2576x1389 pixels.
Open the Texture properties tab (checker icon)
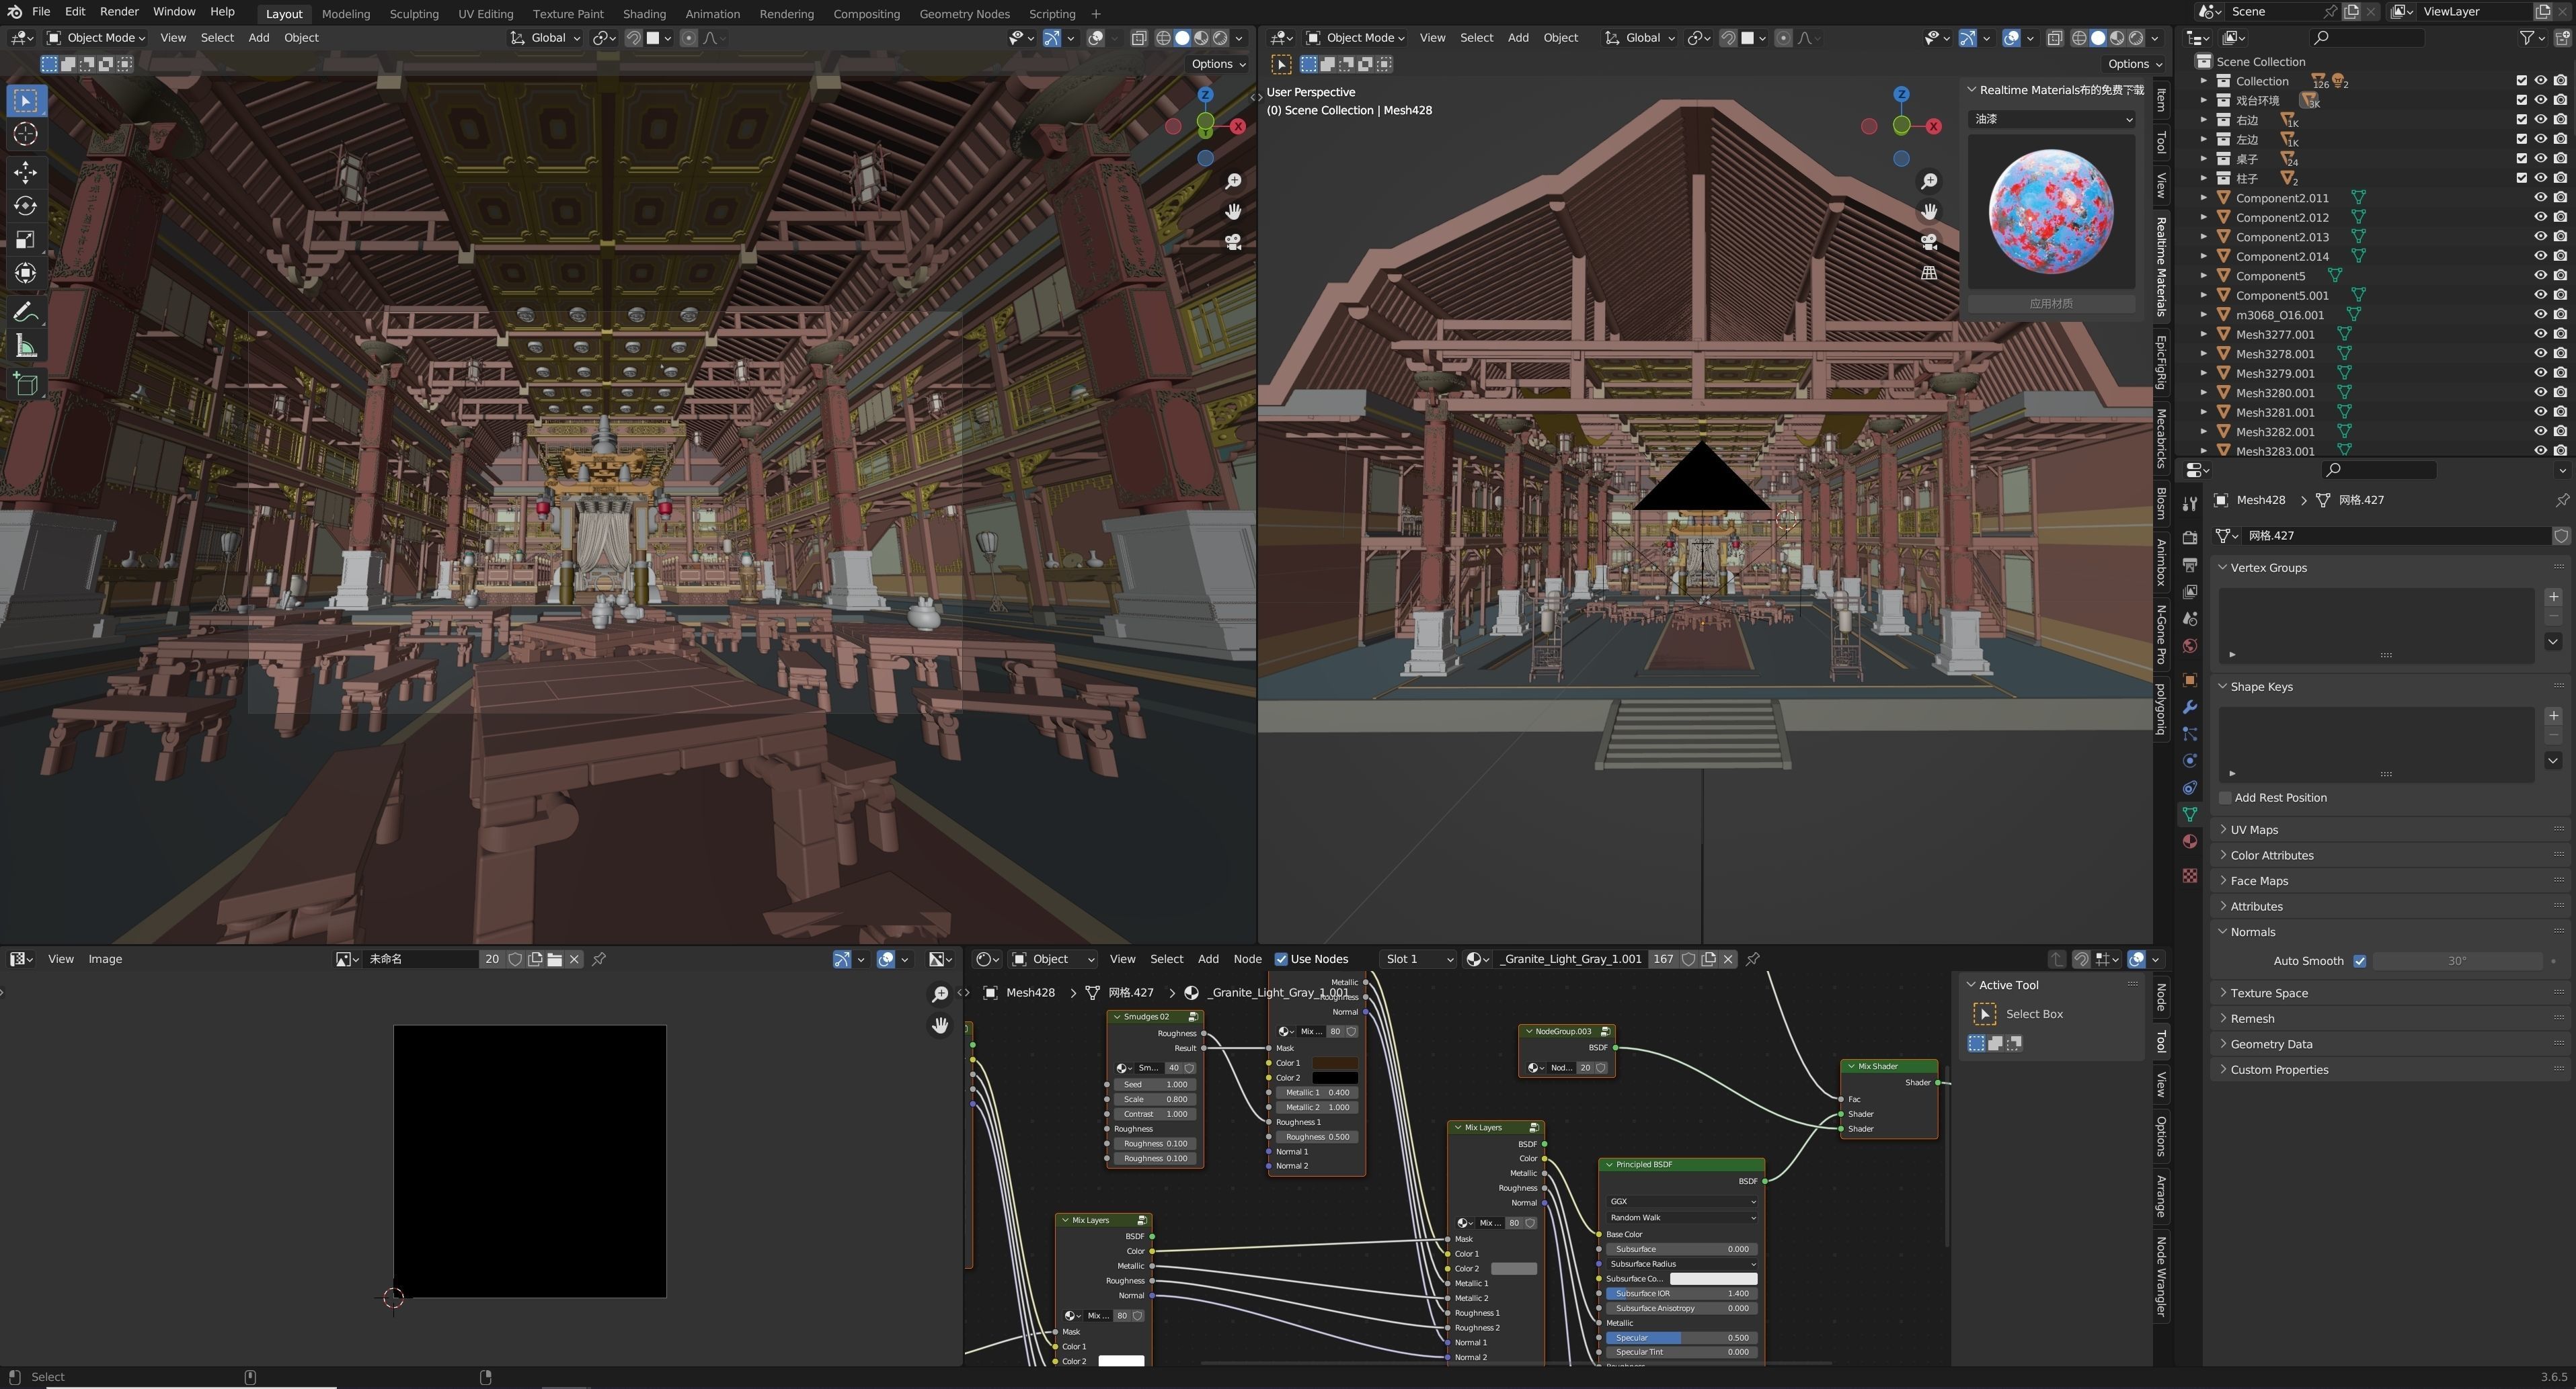[x=2190, y=876]
